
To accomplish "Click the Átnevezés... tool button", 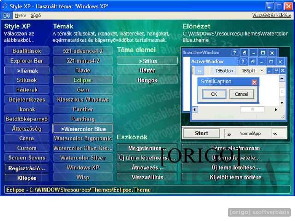I will coord(147,168).
